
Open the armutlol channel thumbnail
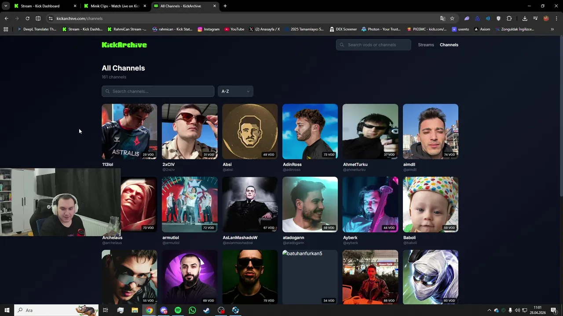(190, 205)
